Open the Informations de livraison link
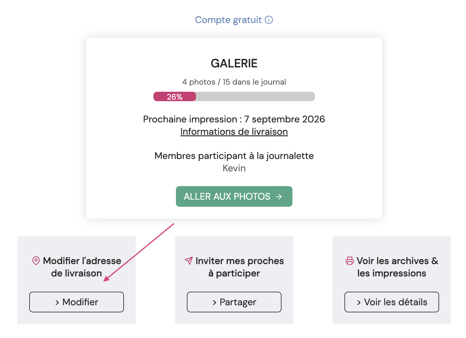 pyautogui.click(x=234, y=132)
